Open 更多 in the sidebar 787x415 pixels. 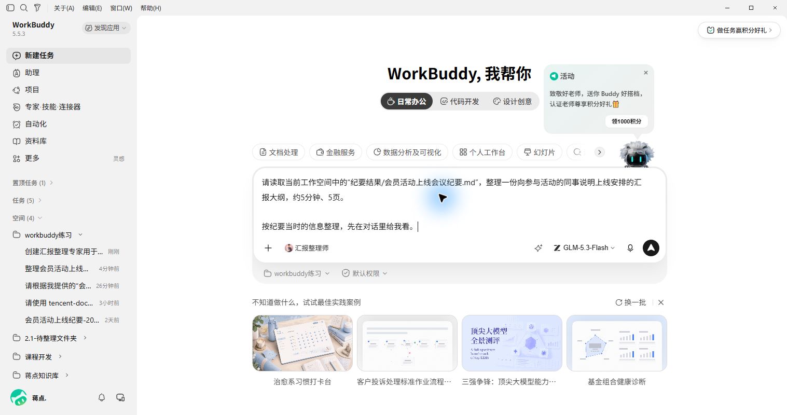tap(68, 158)
